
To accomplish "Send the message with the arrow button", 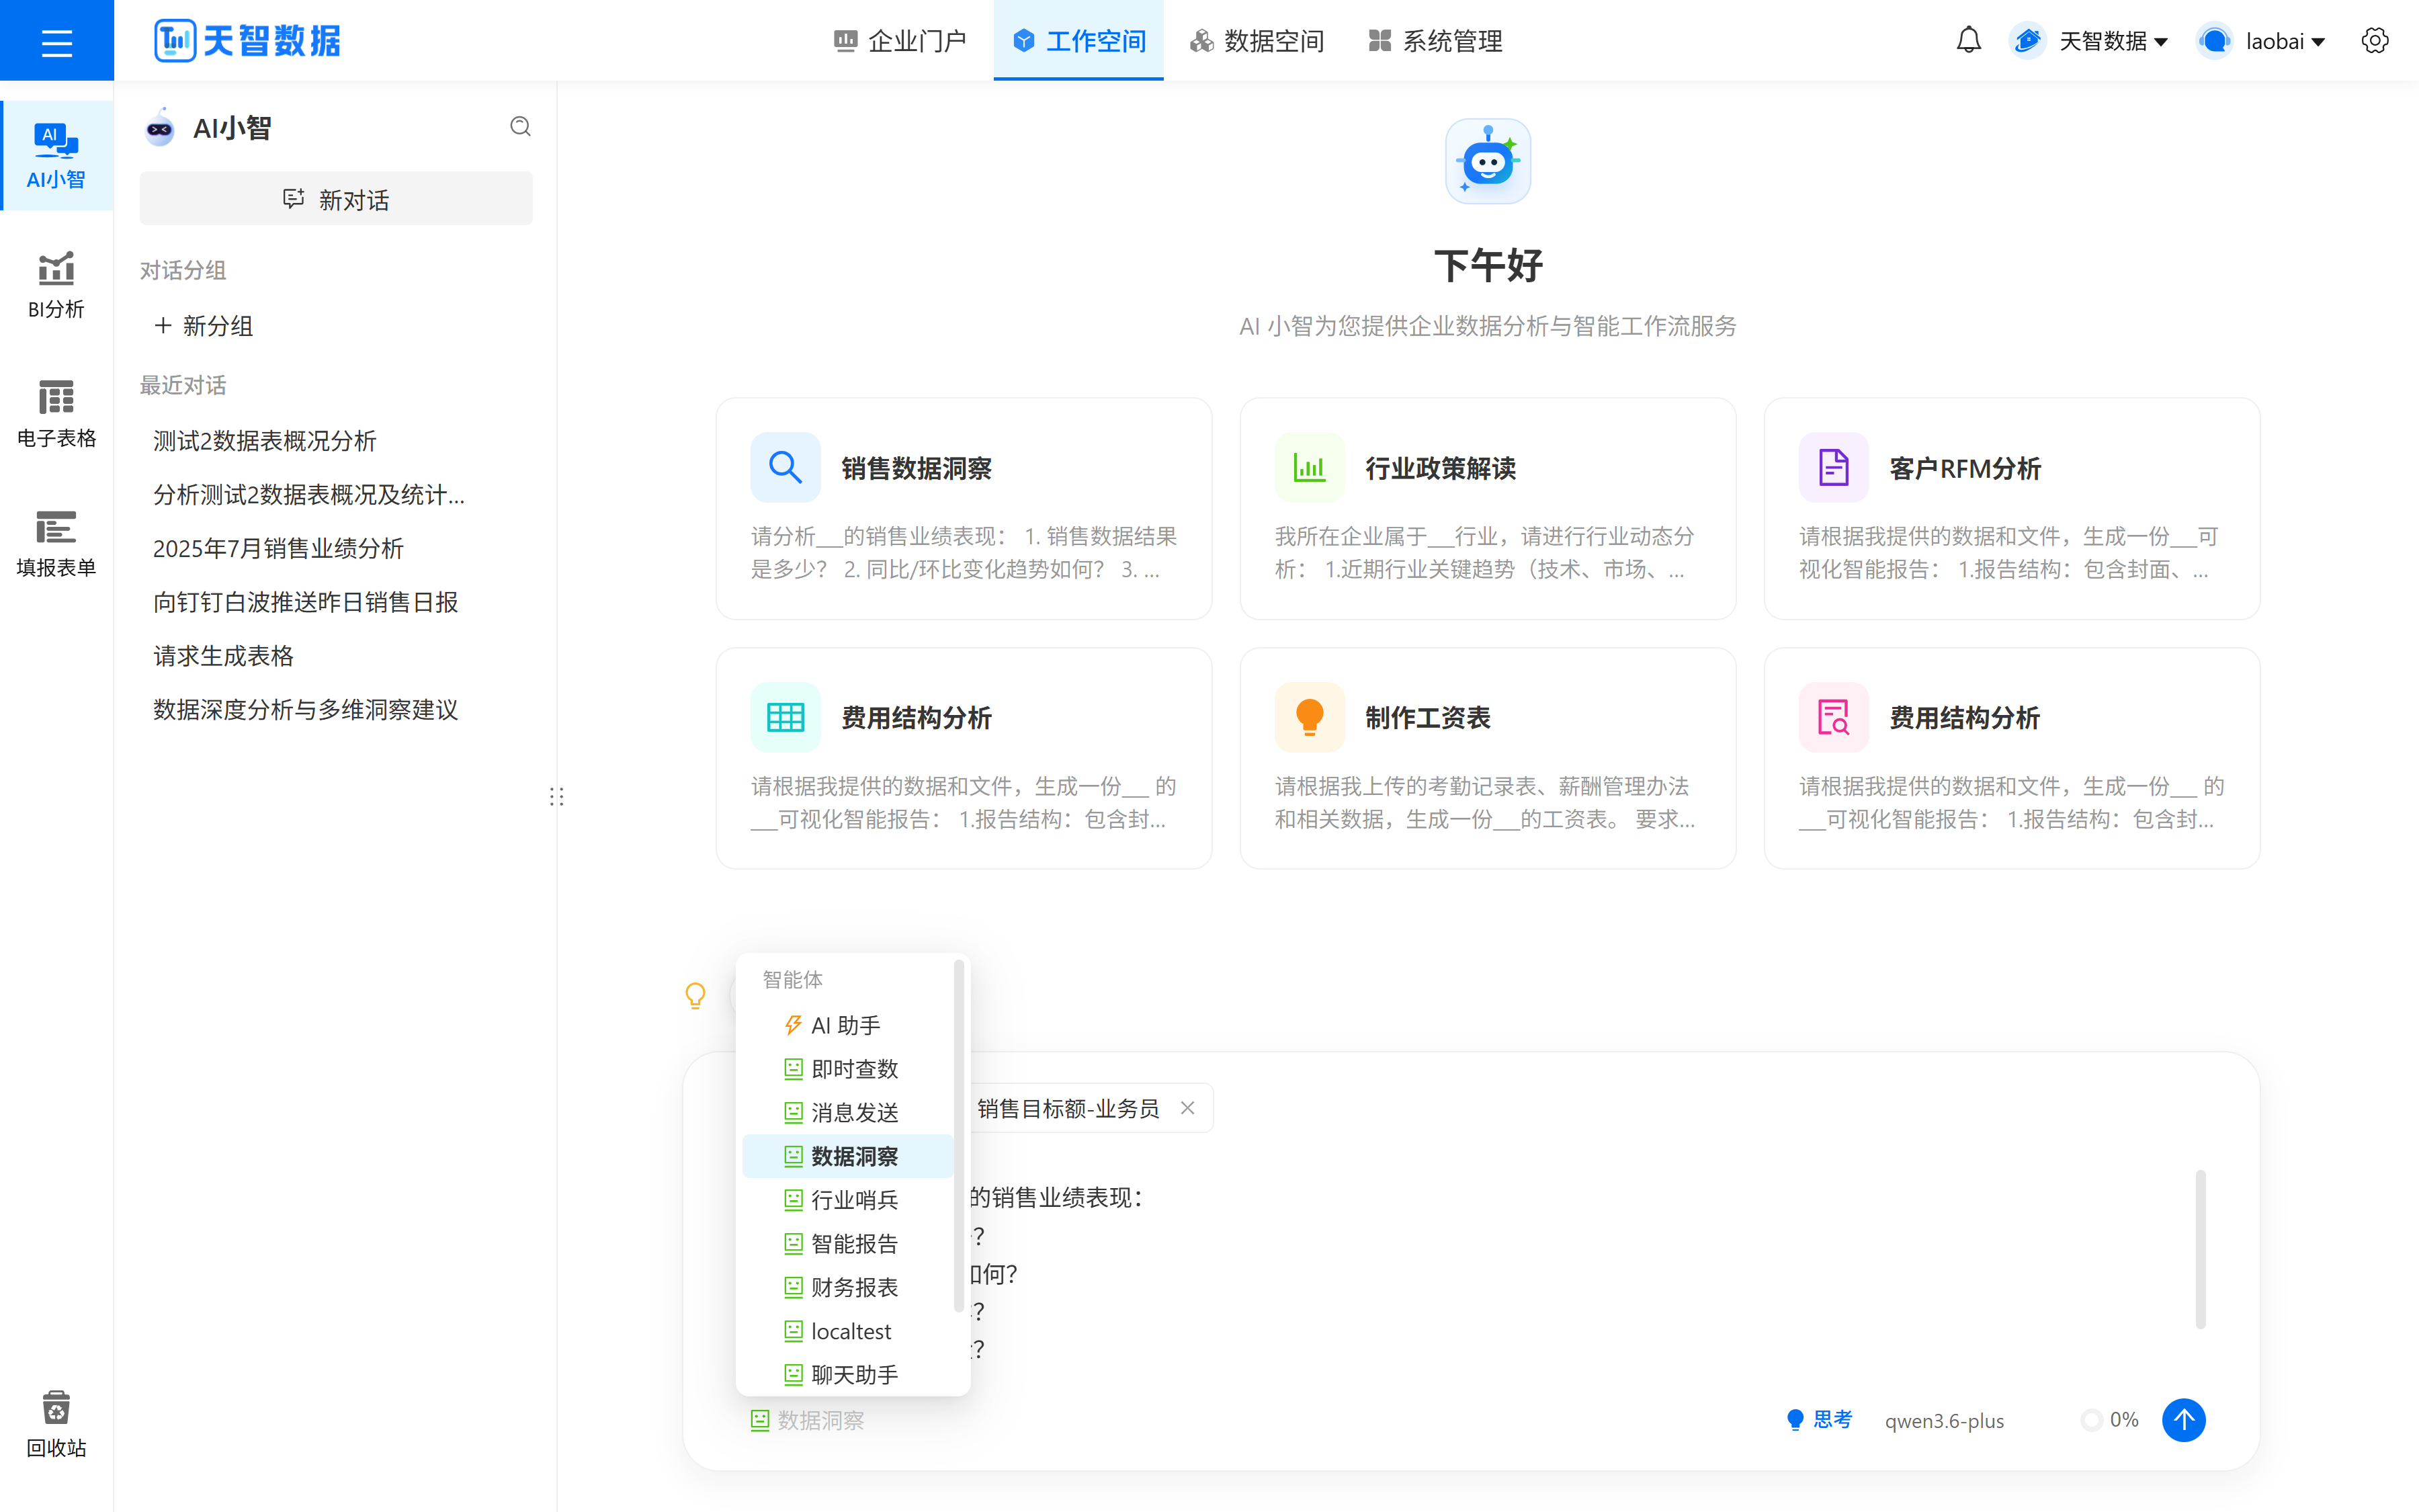I will coord(2183,1420).
